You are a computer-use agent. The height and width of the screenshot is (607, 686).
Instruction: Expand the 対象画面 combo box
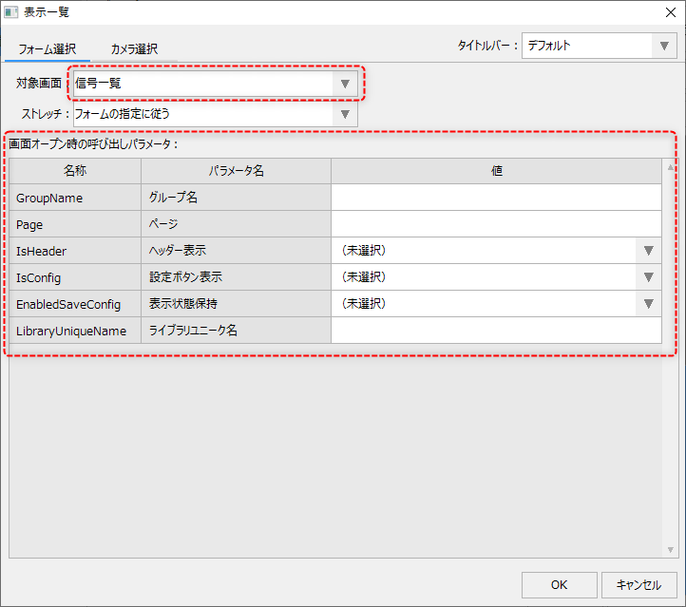pyautogui.click(x=345, y=84)
